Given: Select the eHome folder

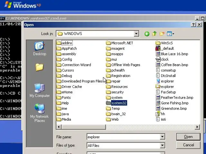Looking at the screenshot, I should [65, 92].
